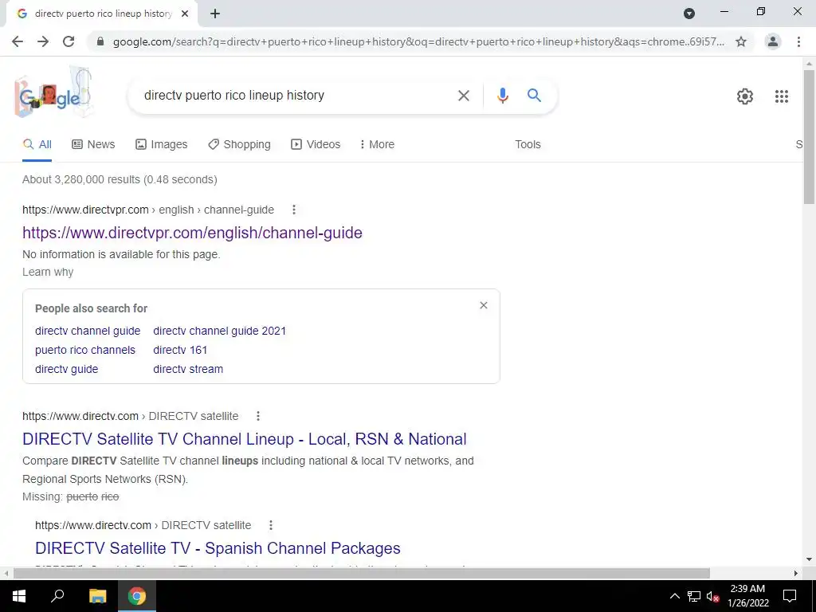816x612 pixels.
Task: Switch to the News tab
Action: point(93,144)
